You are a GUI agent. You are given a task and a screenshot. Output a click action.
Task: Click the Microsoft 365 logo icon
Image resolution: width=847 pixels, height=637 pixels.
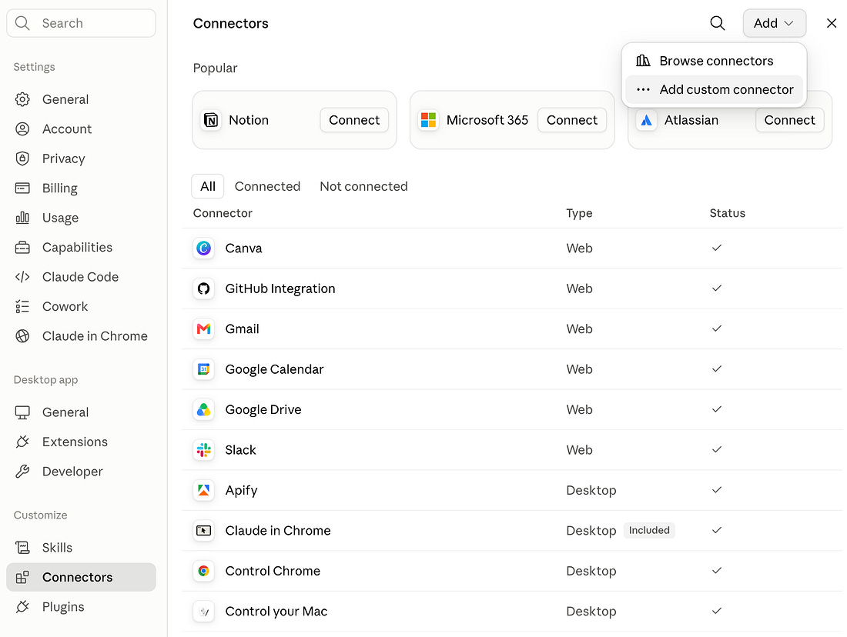[x=428, y=120]
